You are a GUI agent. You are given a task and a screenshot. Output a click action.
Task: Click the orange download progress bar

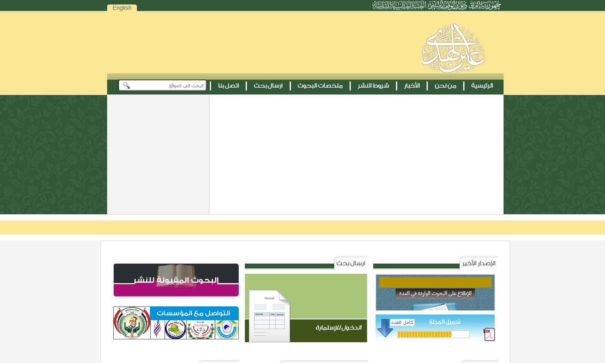(433, 334)
